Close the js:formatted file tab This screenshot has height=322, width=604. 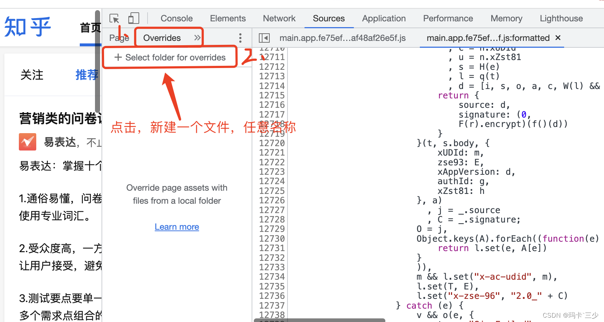tap(558, 38)
